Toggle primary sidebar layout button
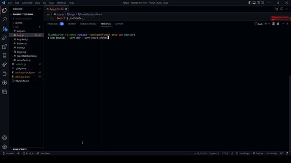The height and width of the screenshot is (163, 291). coord(250,3)
